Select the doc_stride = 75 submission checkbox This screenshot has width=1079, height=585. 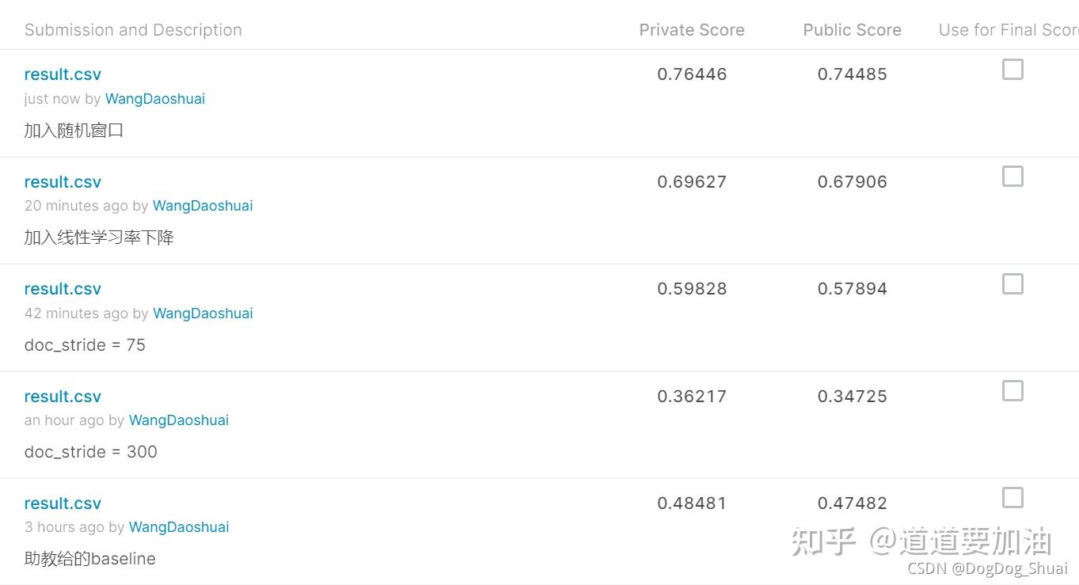point(1013,283)
